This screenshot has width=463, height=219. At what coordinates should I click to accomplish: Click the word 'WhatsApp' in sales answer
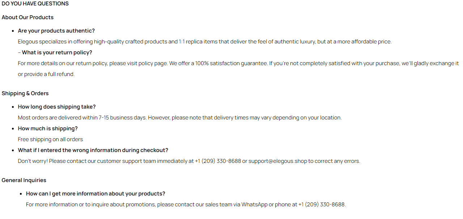click(x=254, y=205)
